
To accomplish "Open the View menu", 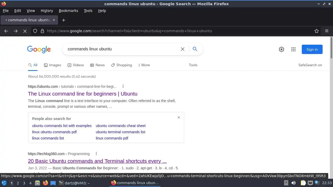I will [31, 11].
